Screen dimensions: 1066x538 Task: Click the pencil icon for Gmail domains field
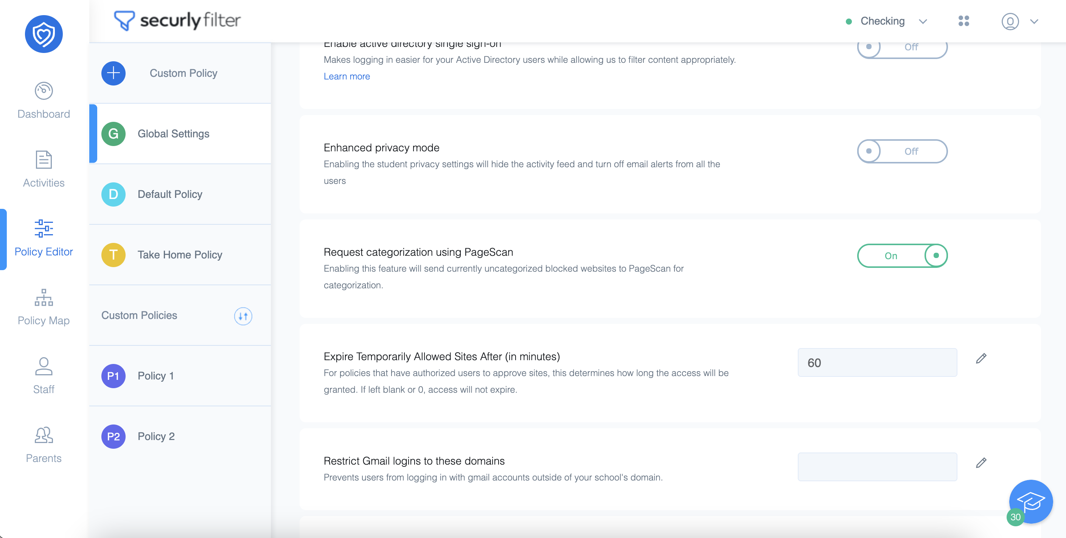point(981,463)
